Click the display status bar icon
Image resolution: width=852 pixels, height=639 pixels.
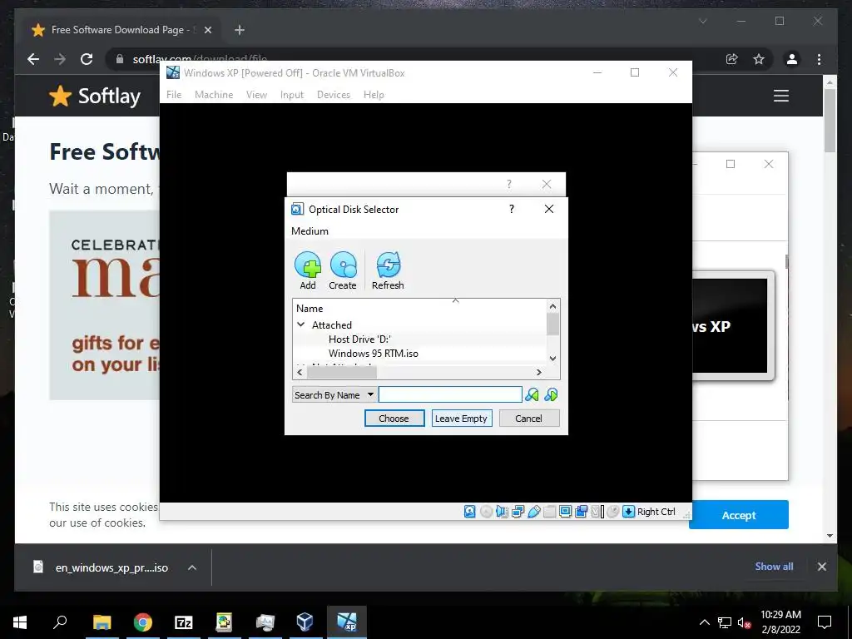click(x=565, y=512)
